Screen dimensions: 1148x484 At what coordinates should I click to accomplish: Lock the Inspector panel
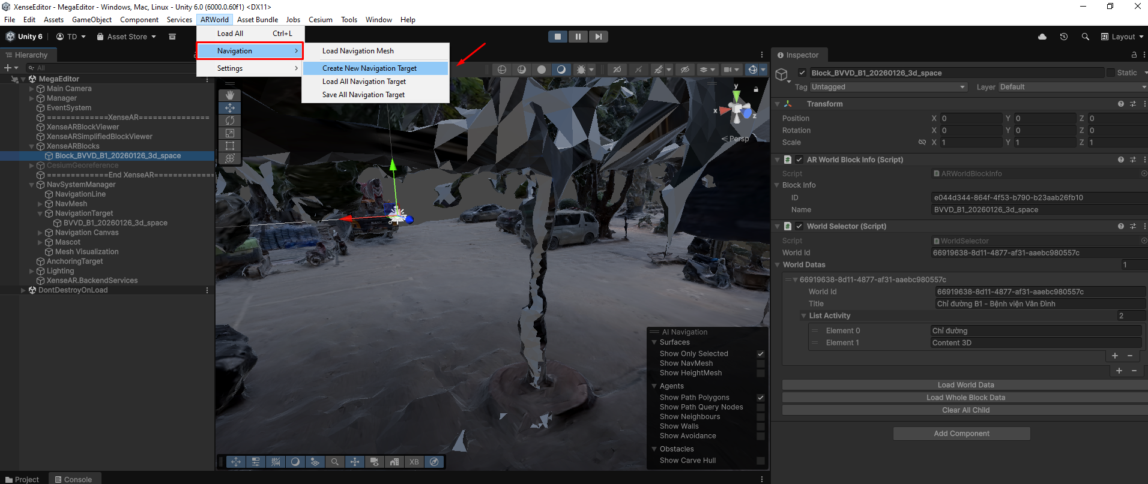coord(1134,55)
